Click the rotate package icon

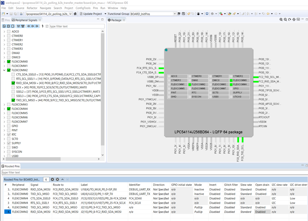tap(290, 19)
